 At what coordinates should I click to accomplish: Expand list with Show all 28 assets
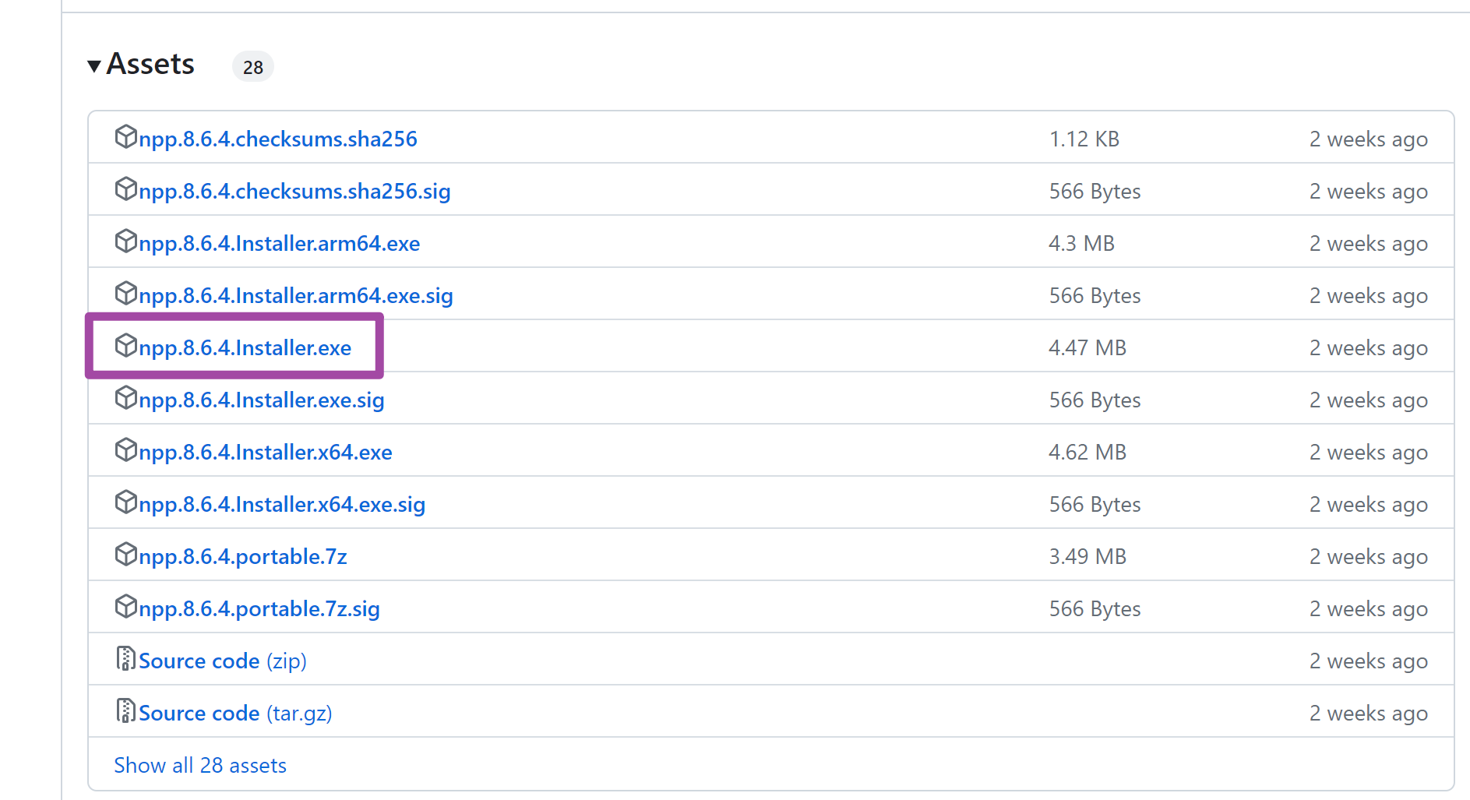(x=200, y=766)
